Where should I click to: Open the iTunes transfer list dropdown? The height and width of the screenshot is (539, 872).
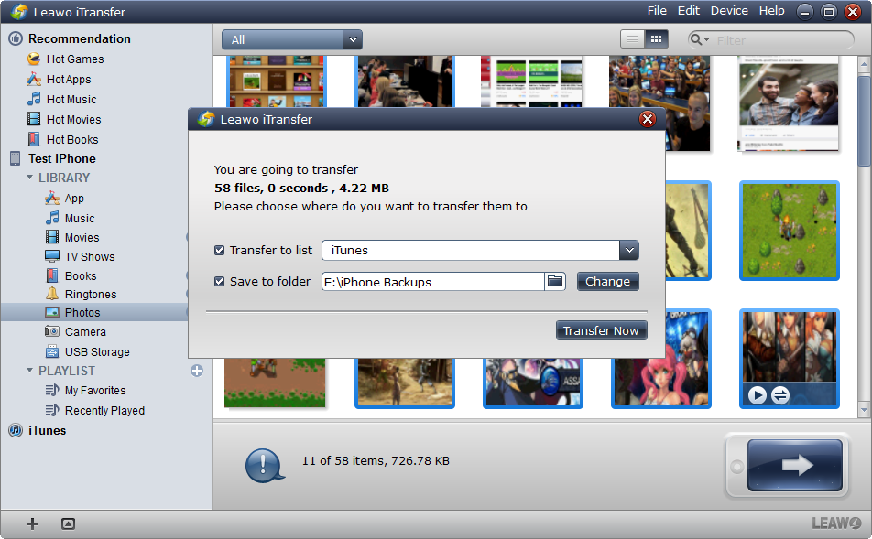(x=629, y=250)
